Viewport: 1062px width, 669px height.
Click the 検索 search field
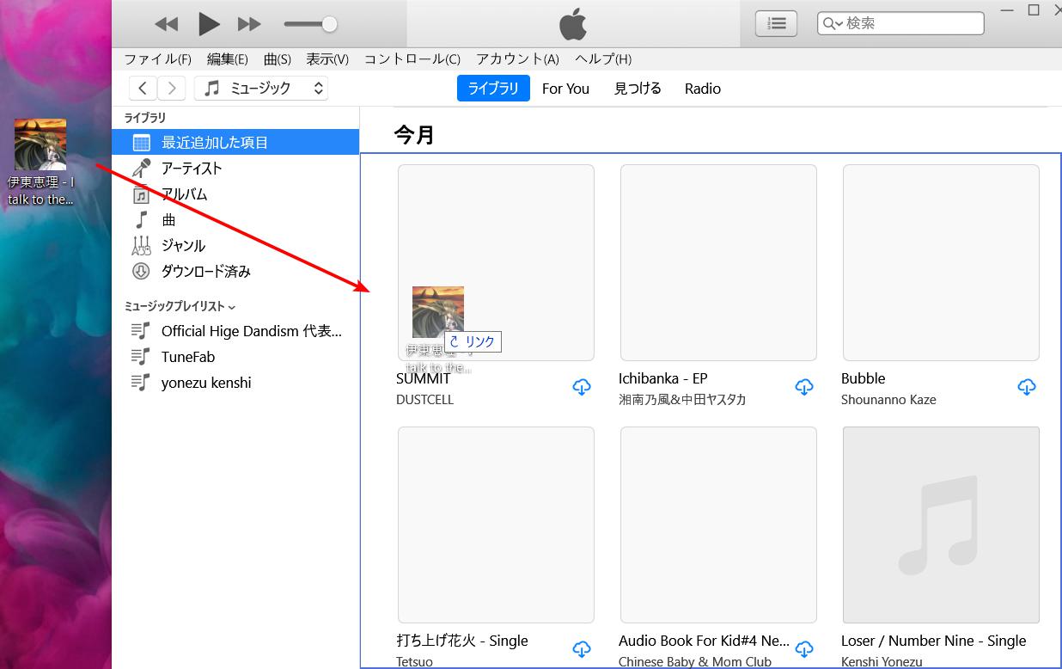(x=900, y=24)
